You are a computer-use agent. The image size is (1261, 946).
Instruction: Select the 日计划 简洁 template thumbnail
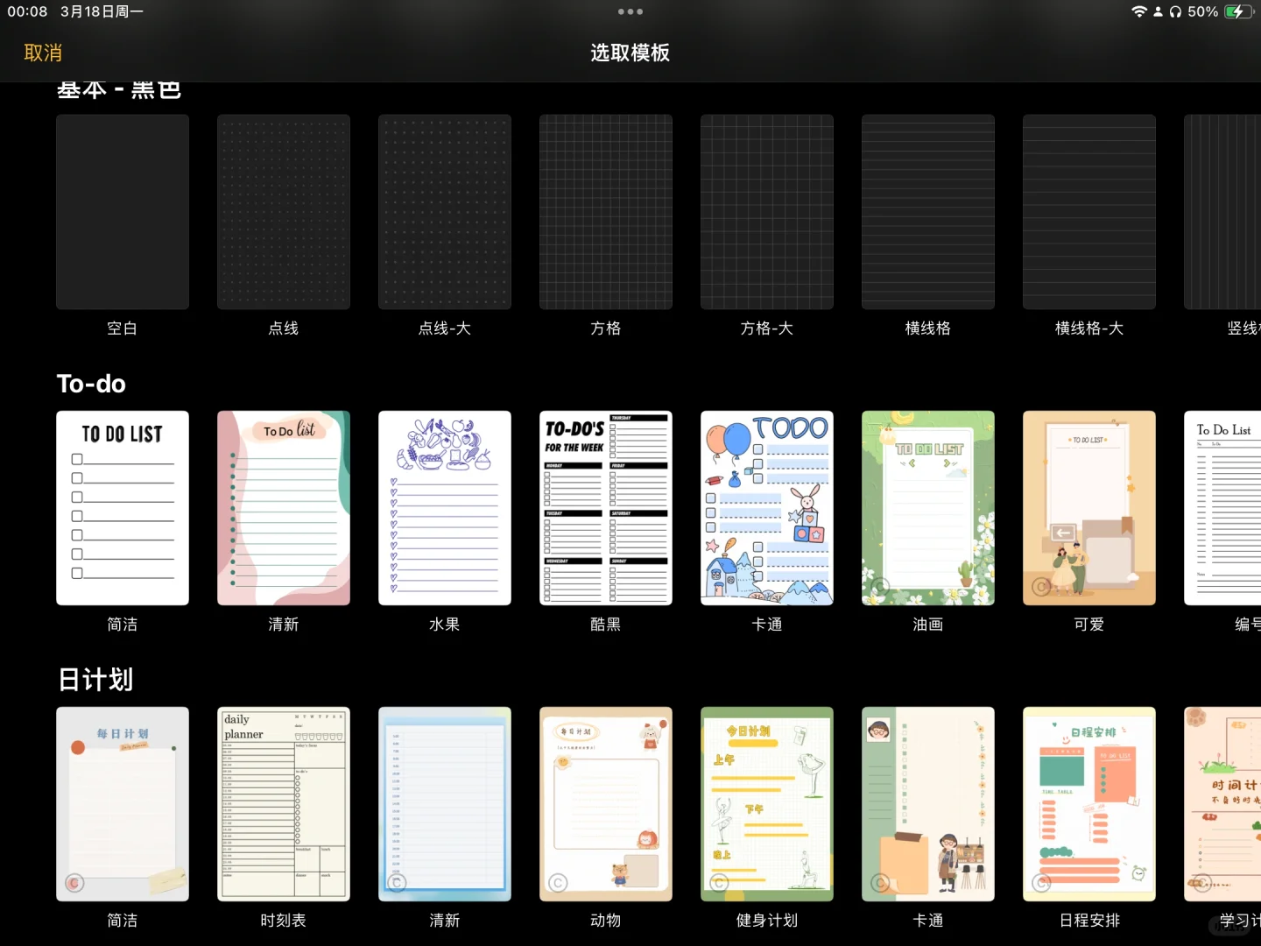pyautogui.click(x=123, y=804)
